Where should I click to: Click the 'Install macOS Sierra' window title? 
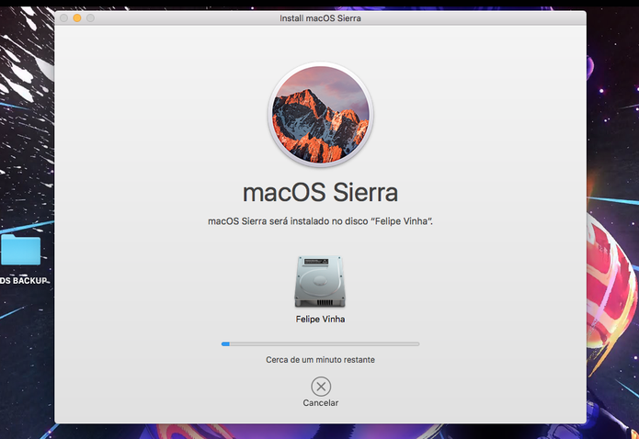pos(320,18)
